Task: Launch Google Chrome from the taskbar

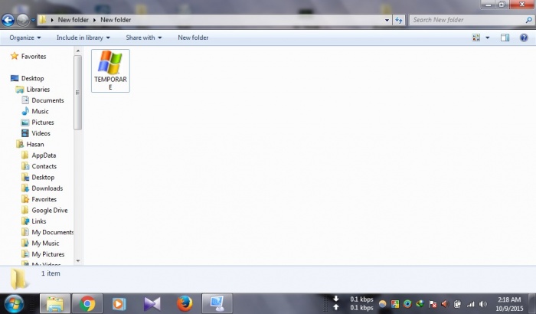Action: 87,303
